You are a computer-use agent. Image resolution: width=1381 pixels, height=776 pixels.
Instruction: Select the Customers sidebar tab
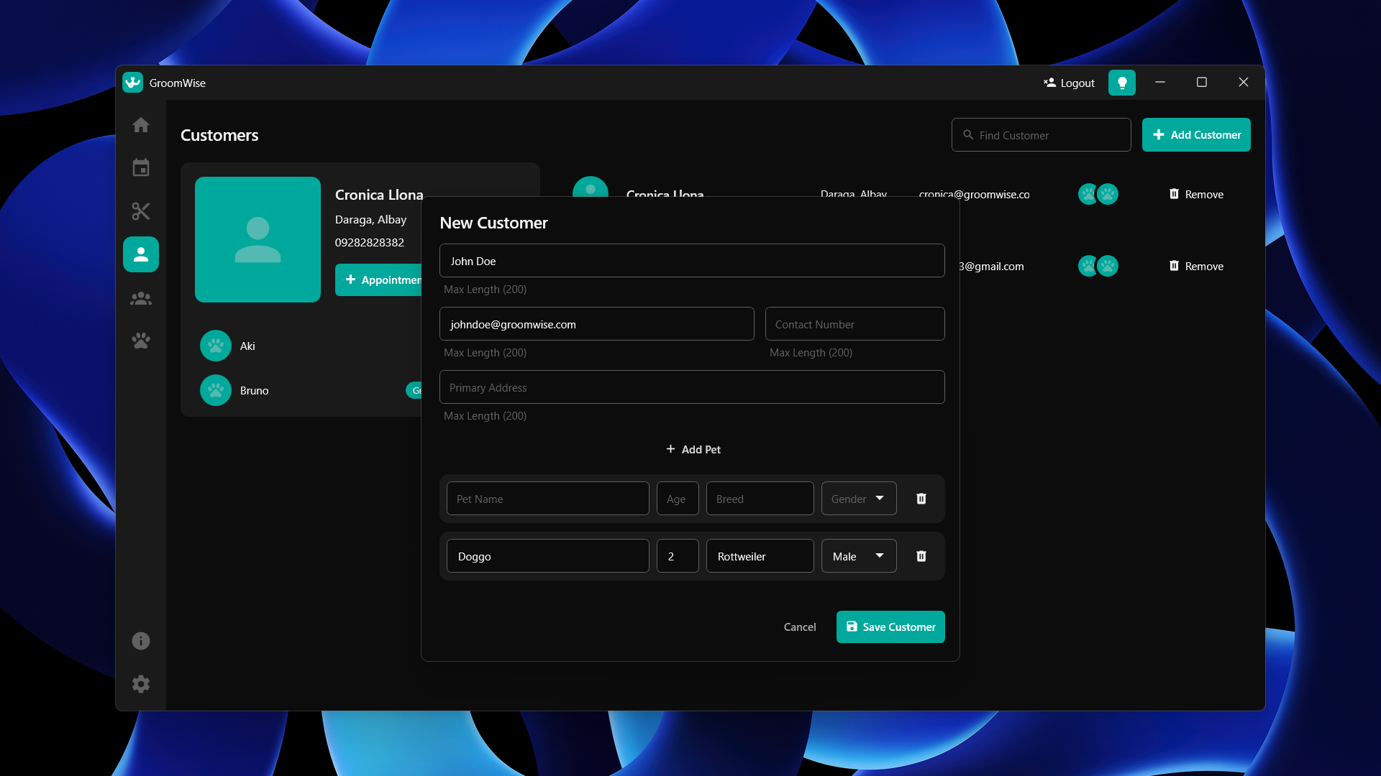(x=141, y=254)
